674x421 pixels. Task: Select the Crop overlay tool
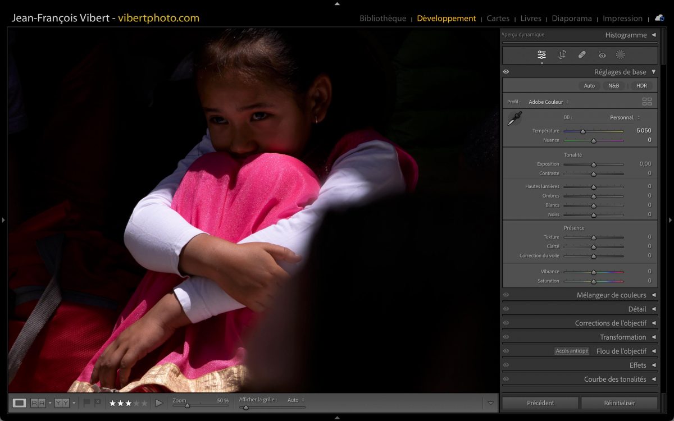click(x=562, y=55)
